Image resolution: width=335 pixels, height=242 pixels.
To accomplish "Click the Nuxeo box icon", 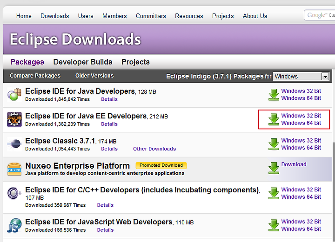I will point(14,169).
